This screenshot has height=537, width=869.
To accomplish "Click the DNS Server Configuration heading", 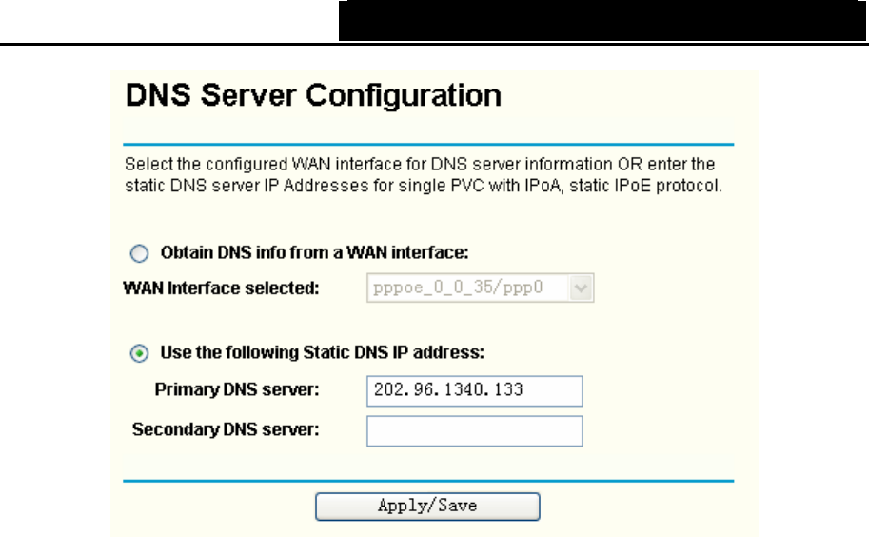I will [x=313, y=95].
